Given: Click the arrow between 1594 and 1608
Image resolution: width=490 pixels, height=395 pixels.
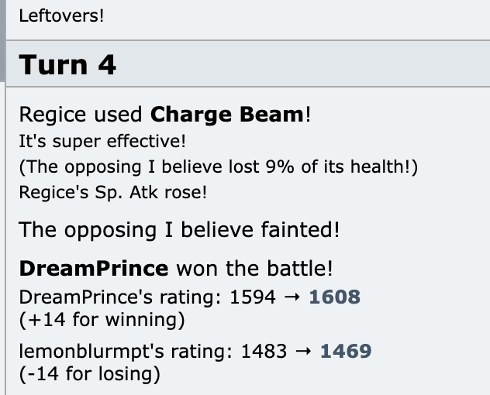Looking at the screenshot, I should pos(292,297).
